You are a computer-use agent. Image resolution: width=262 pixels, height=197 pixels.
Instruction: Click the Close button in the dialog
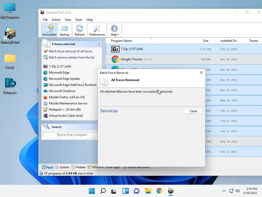point(193,111)
